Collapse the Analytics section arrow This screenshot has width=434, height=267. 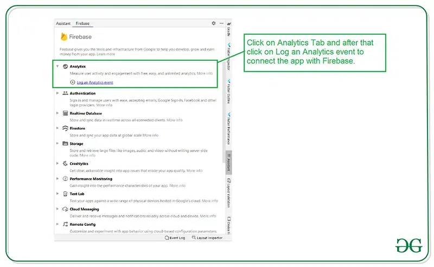point(58,66)
